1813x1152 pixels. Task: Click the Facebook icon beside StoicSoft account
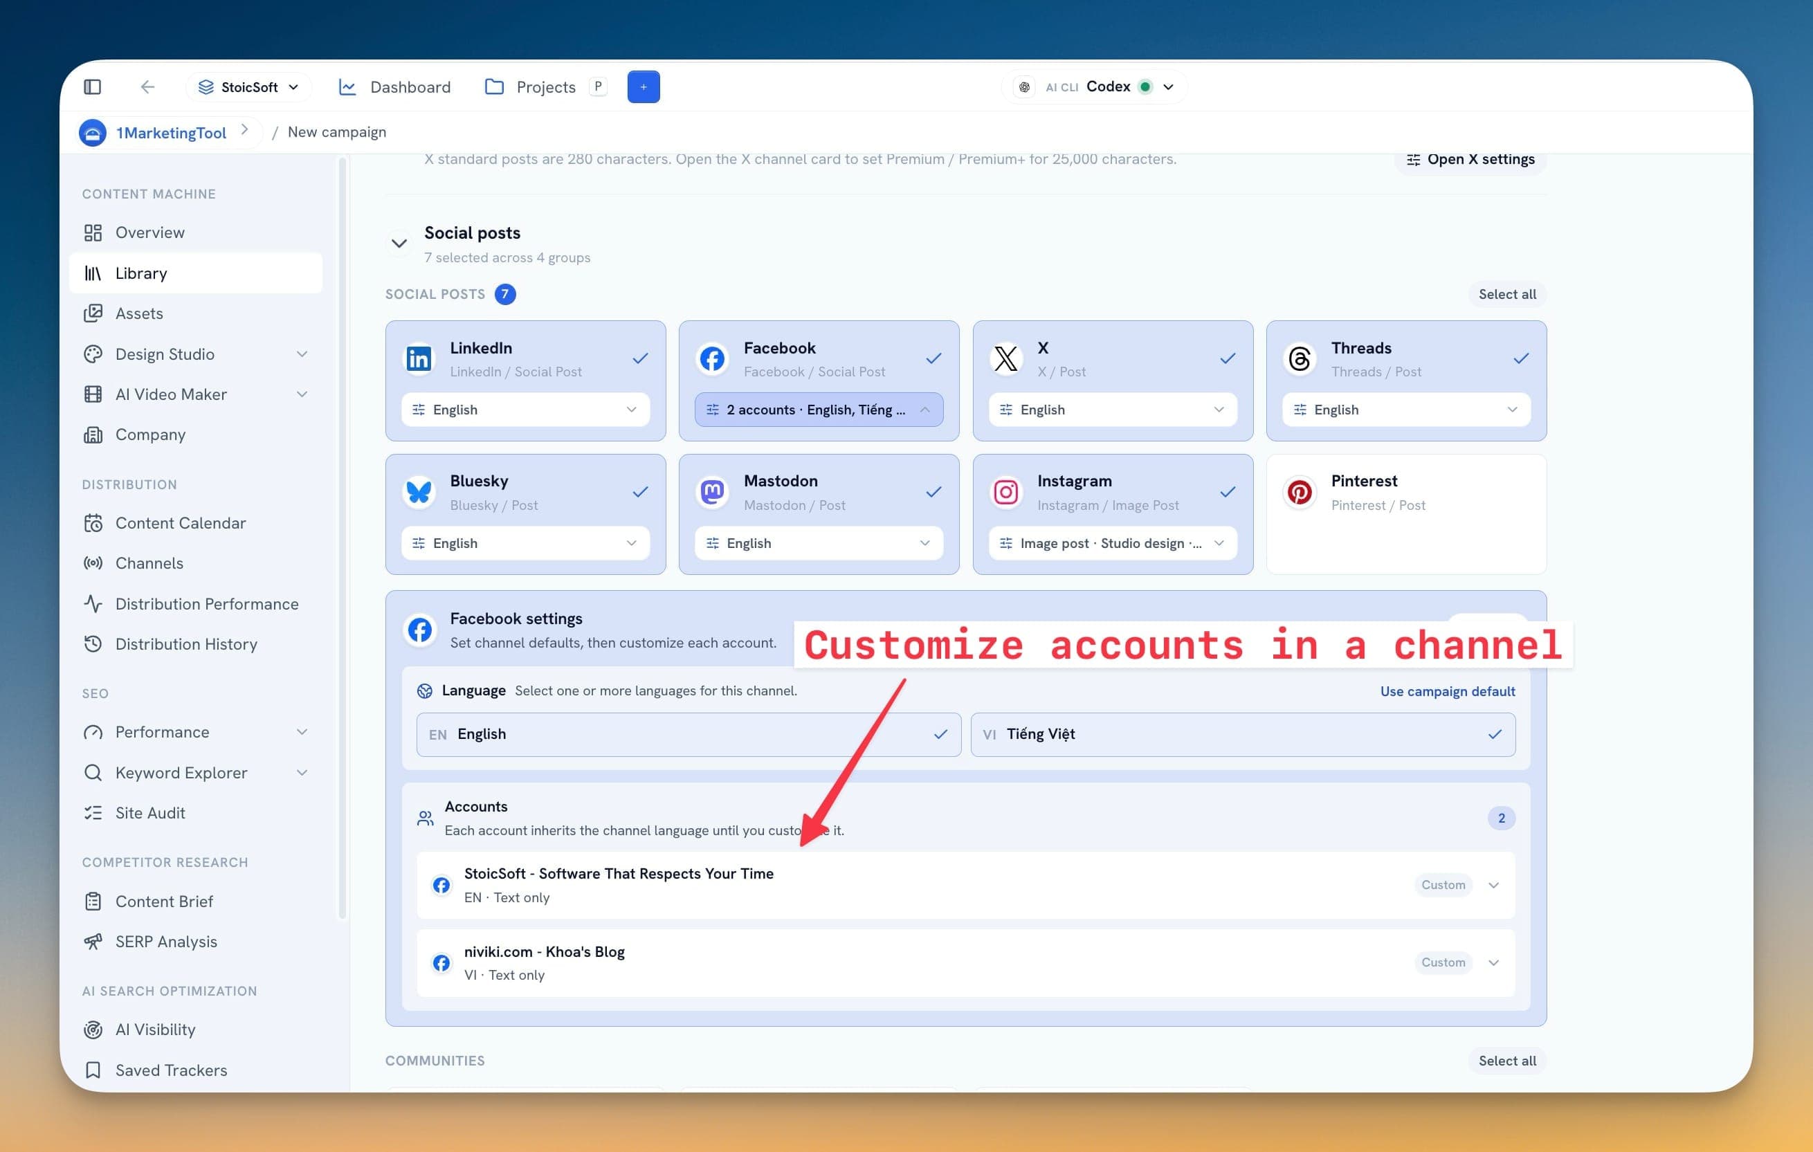click(x=441, y=885)
